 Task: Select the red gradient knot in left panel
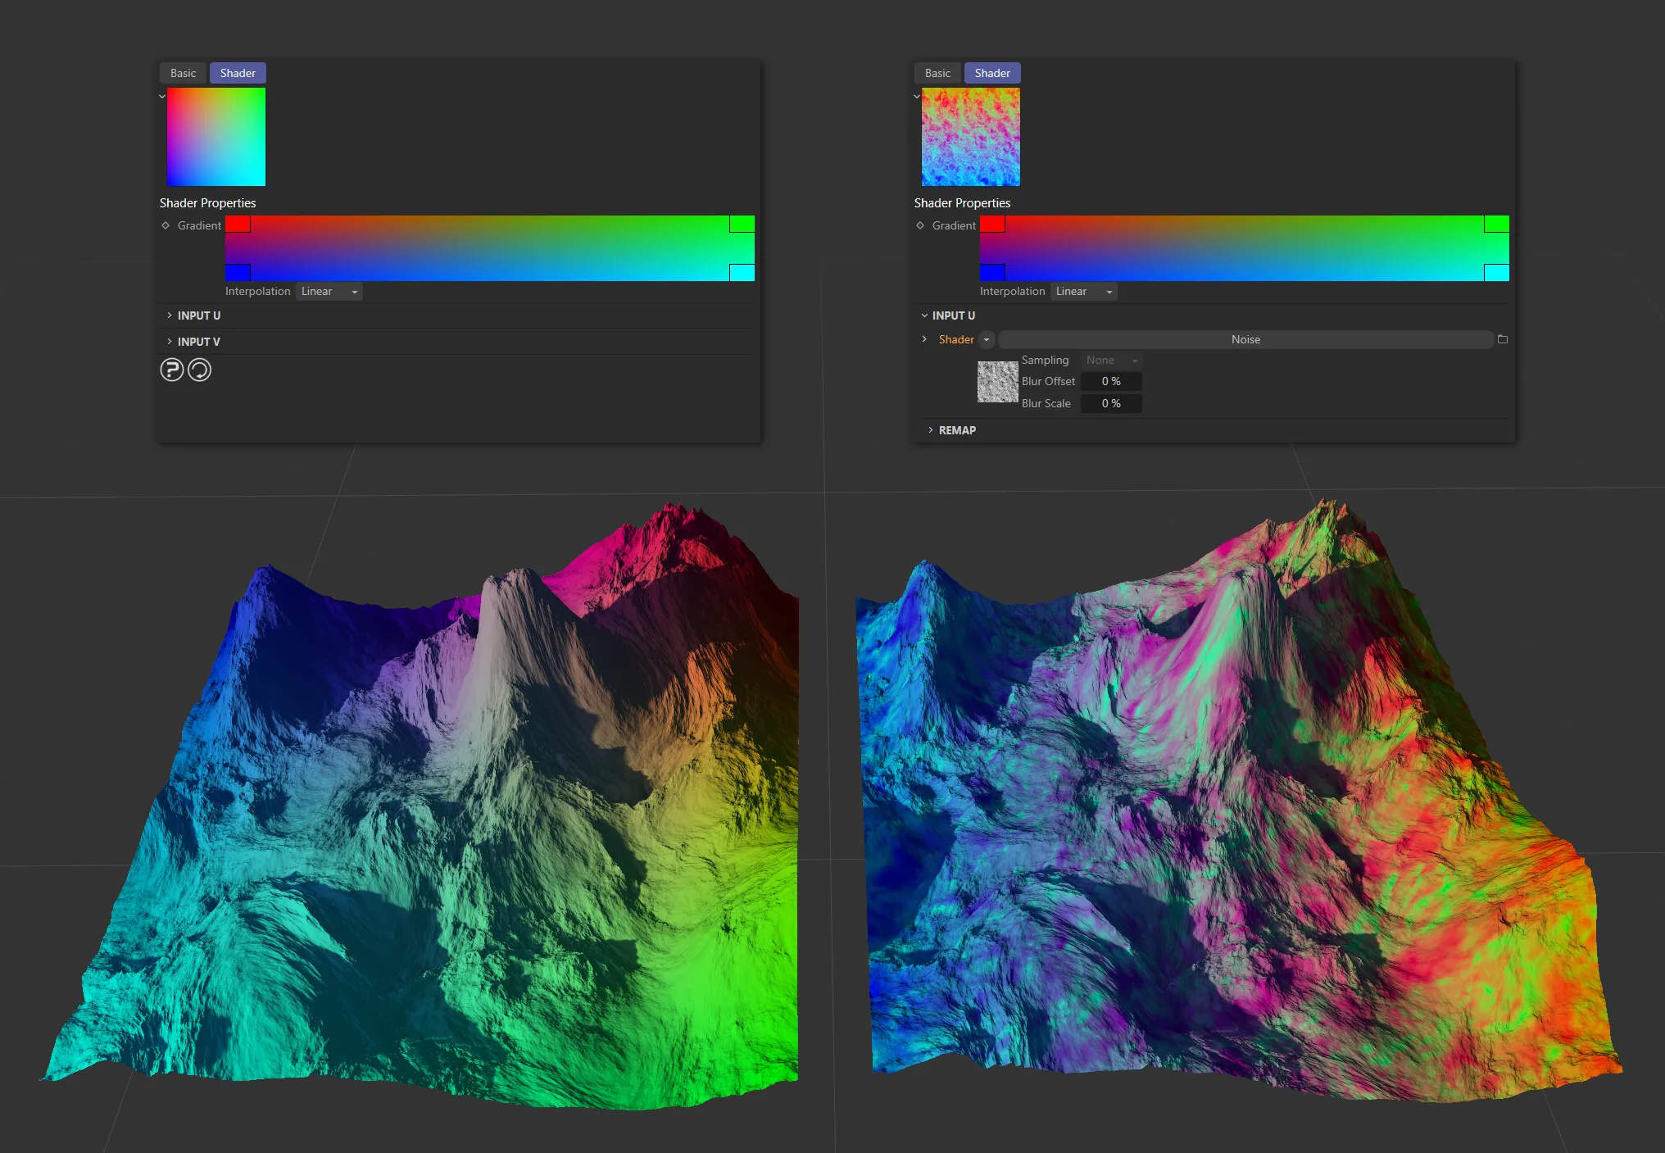(238, 224)
